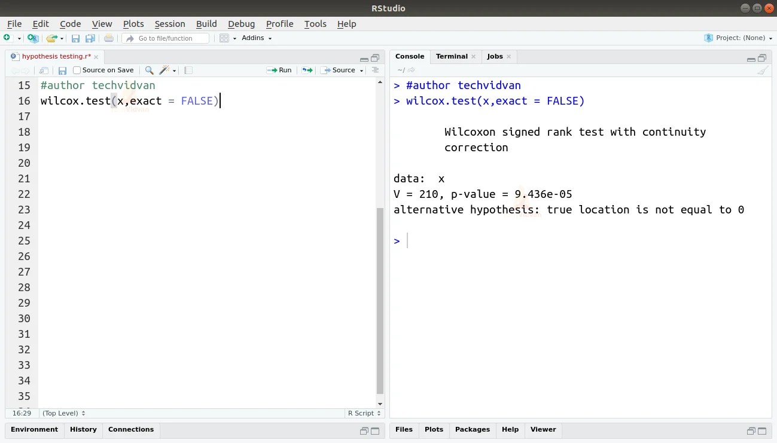Open the Session menu
The width and height of the screenshot is (777, 443).
coord(170,23)
